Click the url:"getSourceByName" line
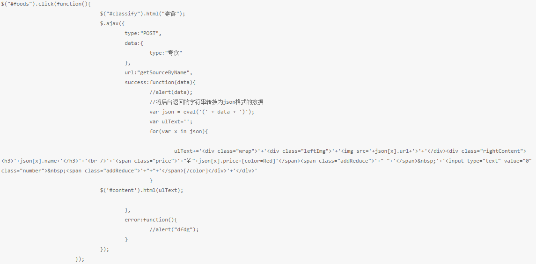The height and width of the screenshot is (264, 536). click(x=159, y=72)
